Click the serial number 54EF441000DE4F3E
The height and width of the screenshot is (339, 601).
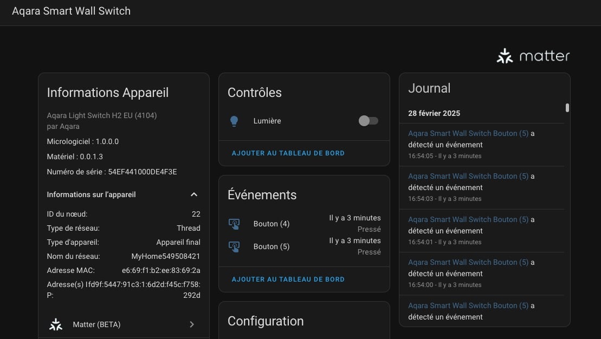pyautogui.click(x=143, y=172)
